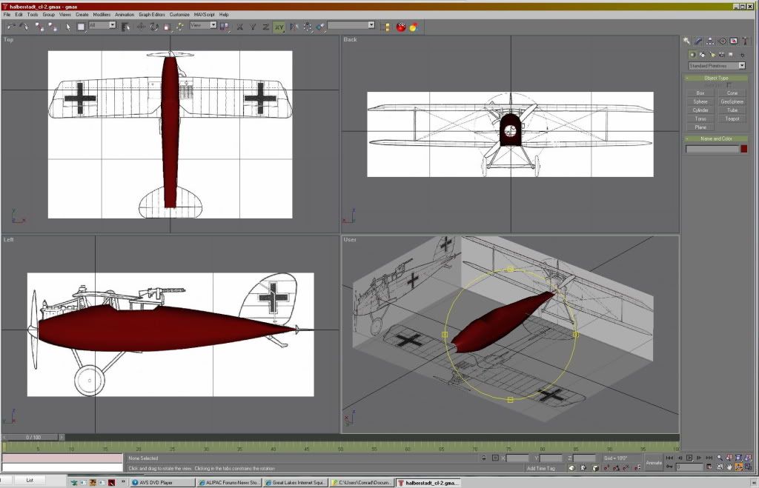
Task: Click the Arc Rotate viewport icon
Action: pos(739,467)
